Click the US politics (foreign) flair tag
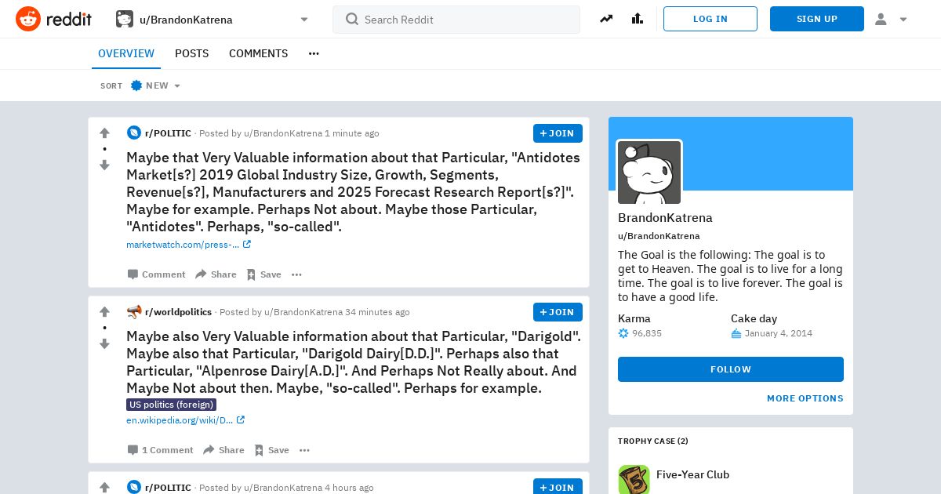 pyautogui.click(x=171, y=405)
